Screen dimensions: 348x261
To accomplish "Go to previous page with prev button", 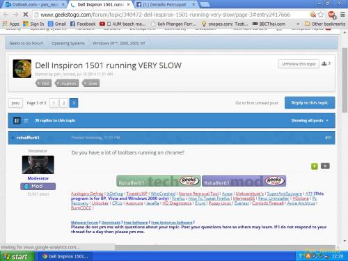I will click(15, 103).
